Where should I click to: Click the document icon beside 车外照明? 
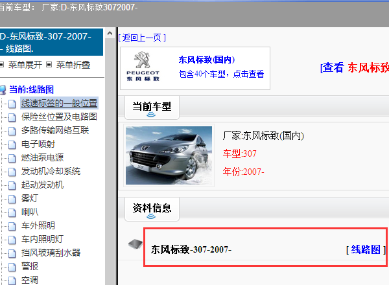pyautogui.click(x=12, y=227)
